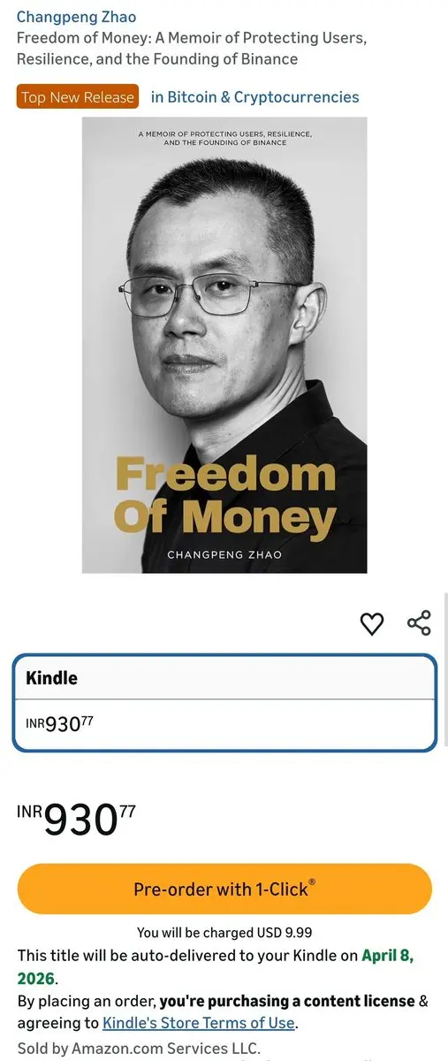This screenshot has height=1061, width=448.
Task: Tap the orange Top New Release badge
Action: [x=78, y=96]
